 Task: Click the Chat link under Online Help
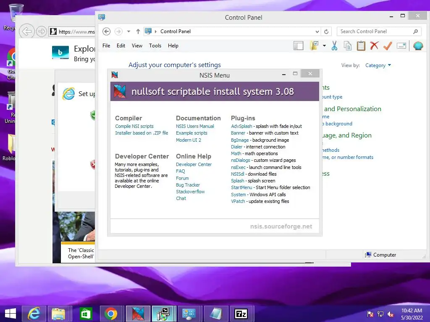tap(181, 198)
